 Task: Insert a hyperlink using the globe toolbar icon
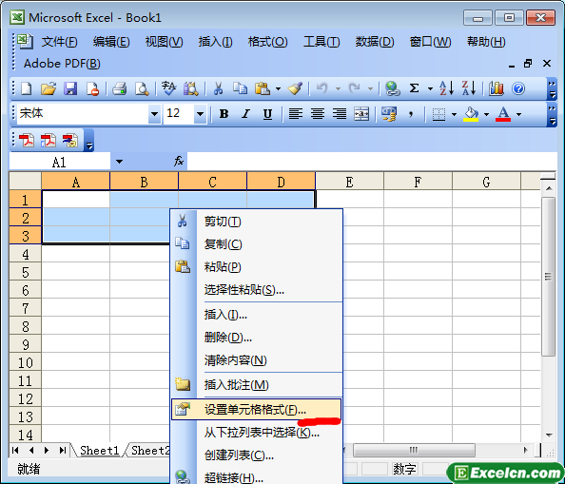[392, 88]
